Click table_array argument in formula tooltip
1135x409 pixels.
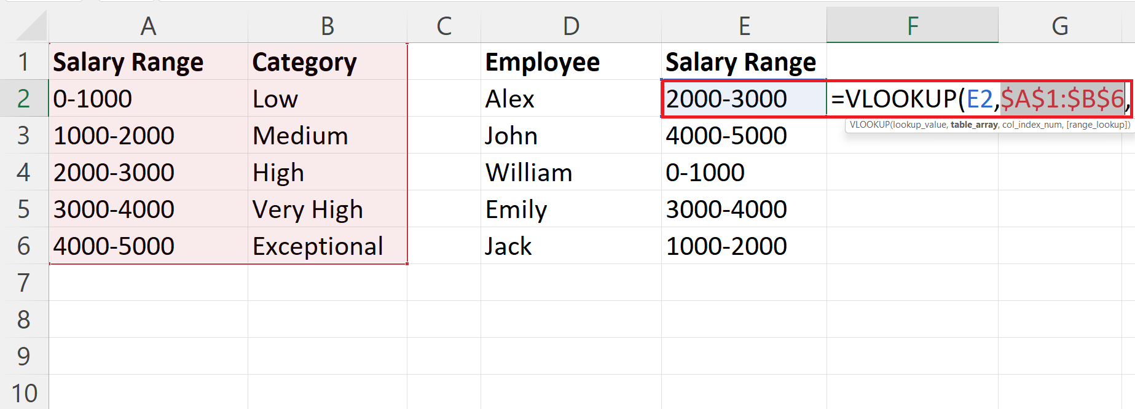(974, 125)
